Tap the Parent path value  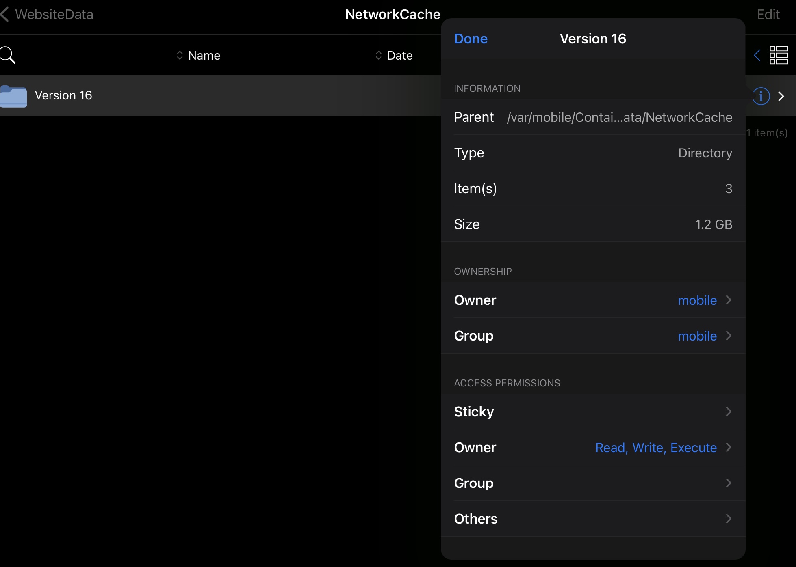pos(619,117)
